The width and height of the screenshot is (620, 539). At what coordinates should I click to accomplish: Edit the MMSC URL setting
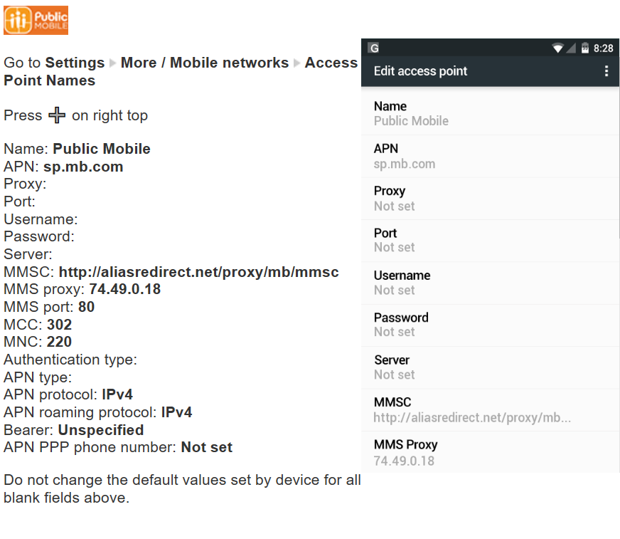point(490,409)
